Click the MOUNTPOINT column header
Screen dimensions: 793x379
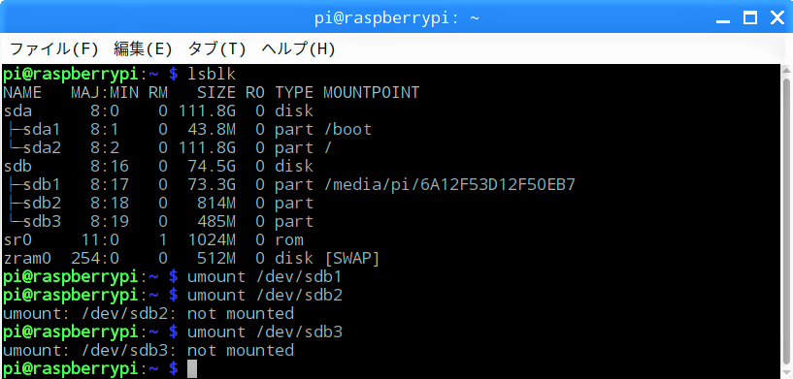(371, 92)
